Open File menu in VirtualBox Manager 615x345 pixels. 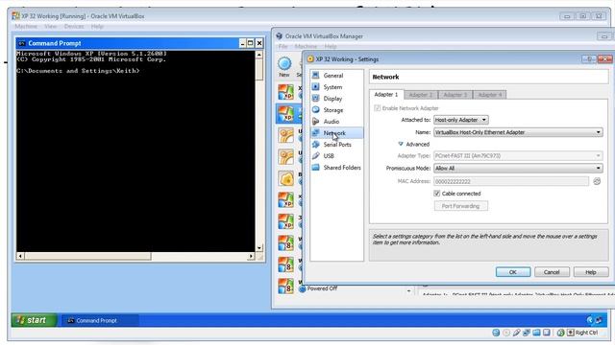pos(283,46)
